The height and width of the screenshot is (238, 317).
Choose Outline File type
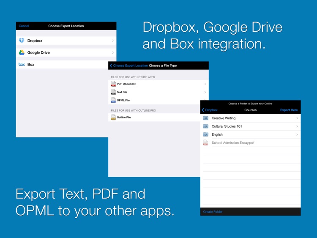tap(154, 117)
